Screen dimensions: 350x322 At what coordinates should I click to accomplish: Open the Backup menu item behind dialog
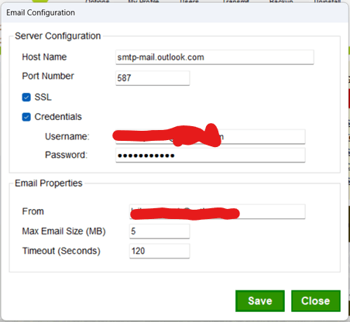point(281,2)
